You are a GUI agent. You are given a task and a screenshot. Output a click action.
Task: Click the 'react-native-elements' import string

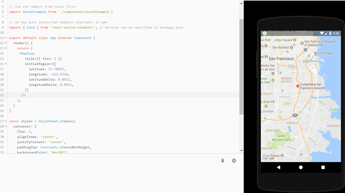pyautogui.click(x=73, y=28)
